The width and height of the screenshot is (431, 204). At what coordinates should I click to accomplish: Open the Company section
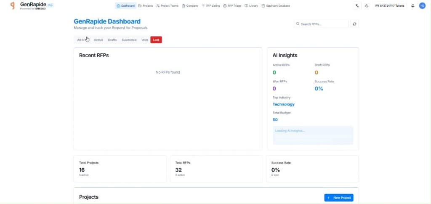[190, 6]
